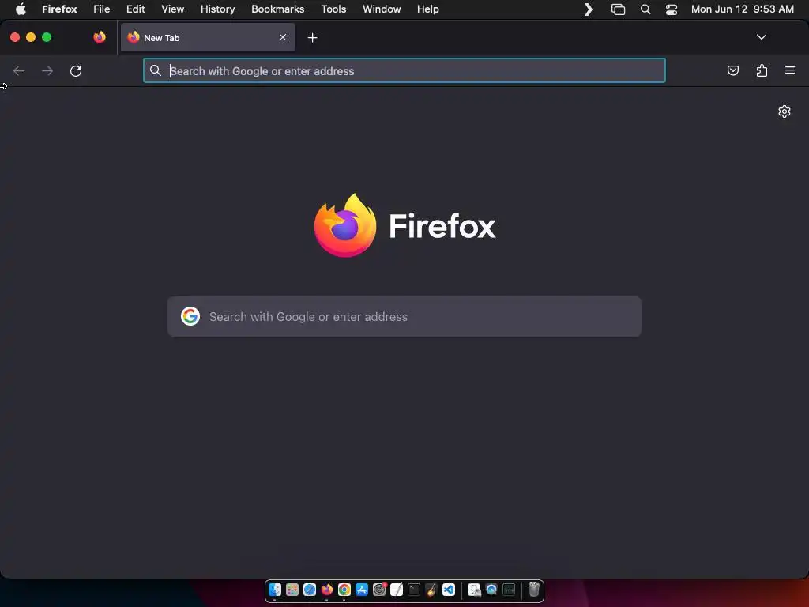The width and height of the screenshot is (809, 607).
Task: Open the History menu
Action: point(218,9)
